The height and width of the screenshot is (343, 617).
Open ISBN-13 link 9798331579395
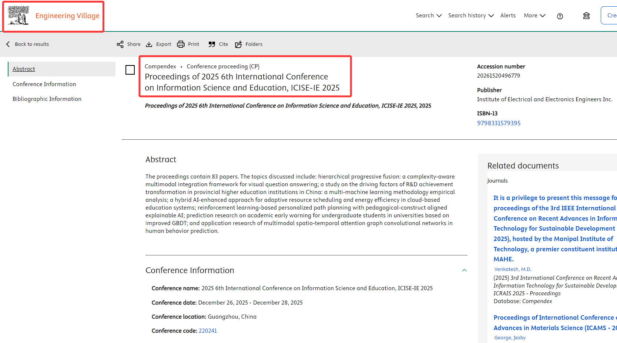[x=499, y=123]
